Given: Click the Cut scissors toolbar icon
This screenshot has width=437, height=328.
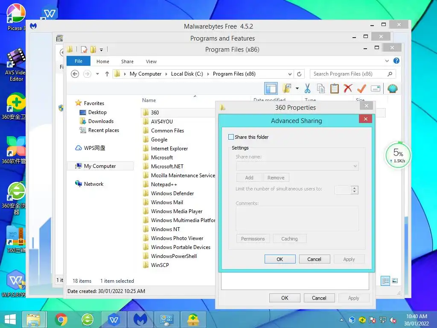Looking at the screenshot, I should [x=307, y=89].
